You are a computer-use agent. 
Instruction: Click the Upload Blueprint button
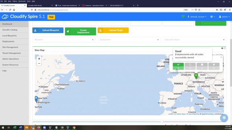click(48, 30)
